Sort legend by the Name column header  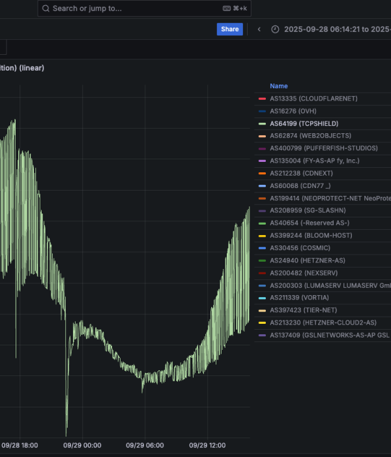click(278, 86)
